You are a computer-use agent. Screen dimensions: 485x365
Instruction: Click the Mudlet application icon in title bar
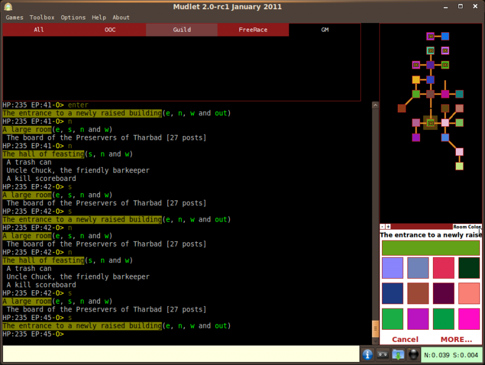(8, 7)
